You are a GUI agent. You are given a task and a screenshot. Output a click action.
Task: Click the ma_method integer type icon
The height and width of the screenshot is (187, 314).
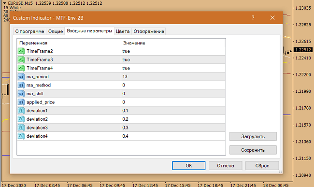coord(21,85)
